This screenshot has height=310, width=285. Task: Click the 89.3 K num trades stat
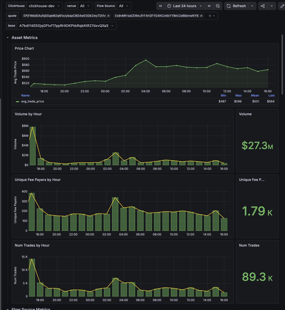coord(257,277)
